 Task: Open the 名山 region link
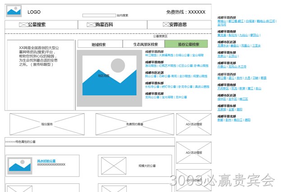(258, 89)
